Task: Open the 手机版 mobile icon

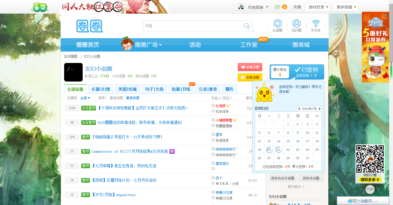Action: point(316,26)
